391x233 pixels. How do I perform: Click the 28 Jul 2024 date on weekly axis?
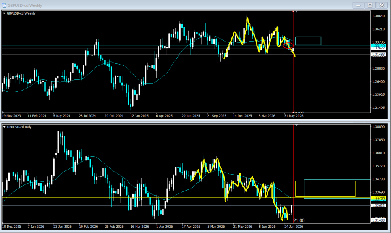click(x=87, y=116)
